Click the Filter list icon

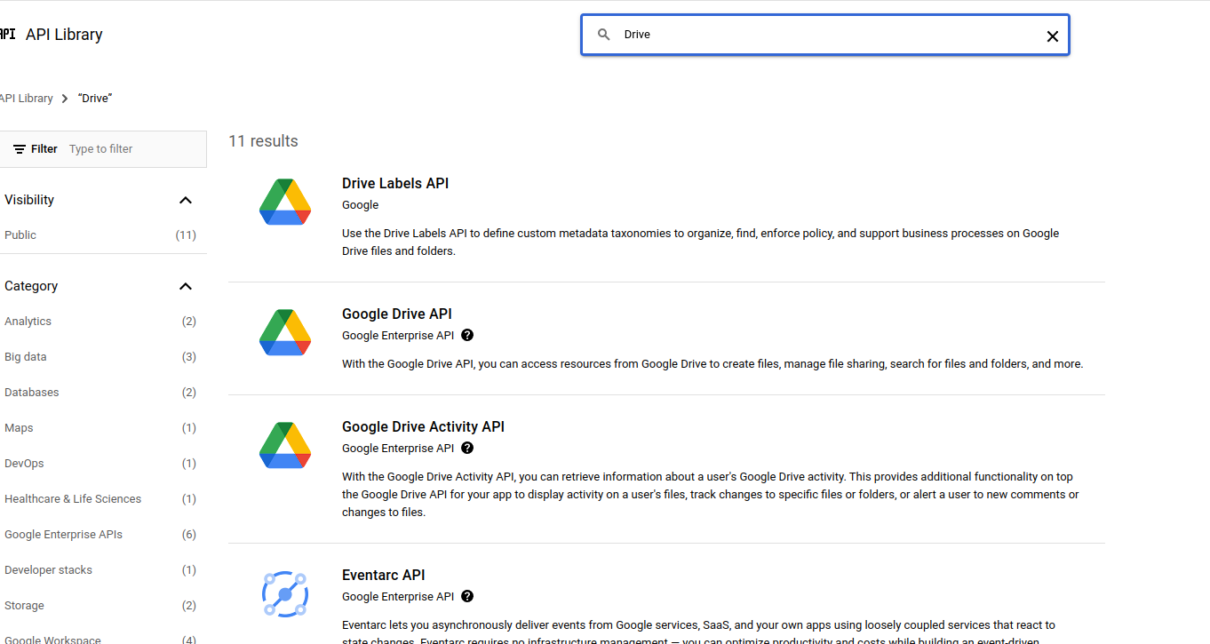click(x=19, y=149)
